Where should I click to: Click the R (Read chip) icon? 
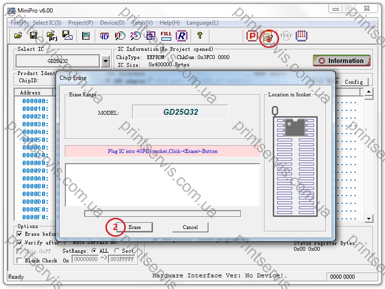click(181, 36)
